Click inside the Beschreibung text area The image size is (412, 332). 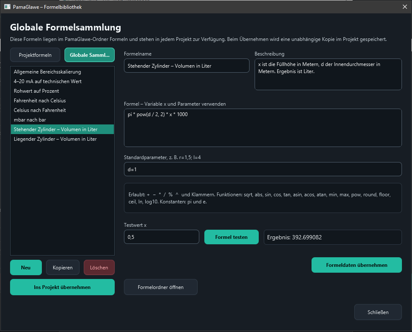[328, 74]
